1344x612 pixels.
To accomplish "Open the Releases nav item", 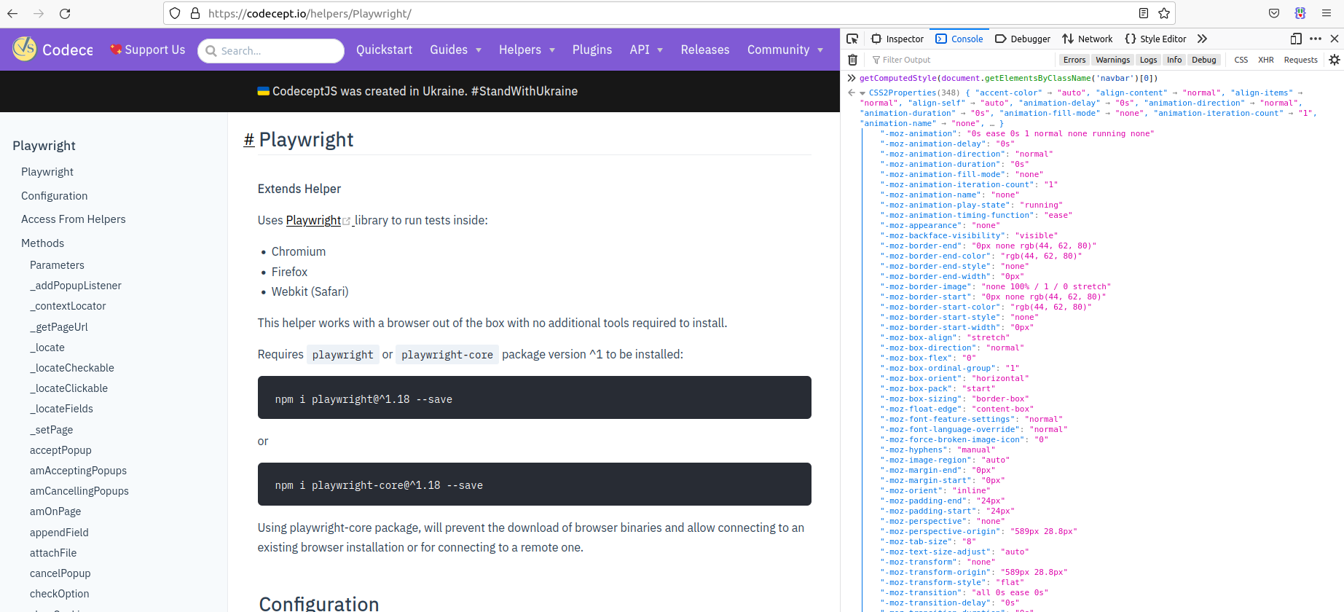I will pyautogui.click(x=705, y=50).
